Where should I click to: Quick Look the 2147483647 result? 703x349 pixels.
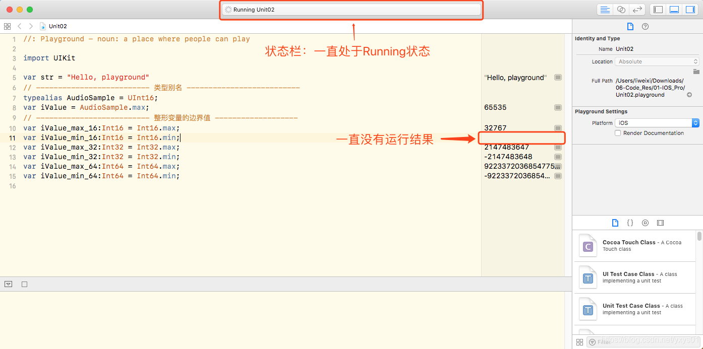click(x=558, y=148)
